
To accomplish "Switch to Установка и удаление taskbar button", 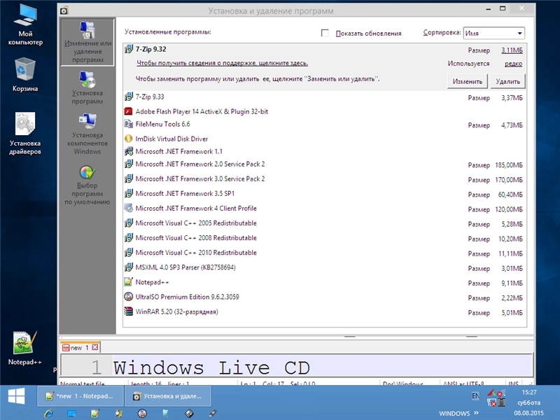I will [168, 396].
